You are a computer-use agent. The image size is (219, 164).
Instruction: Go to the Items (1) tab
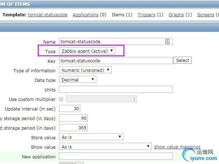[122, 15]
